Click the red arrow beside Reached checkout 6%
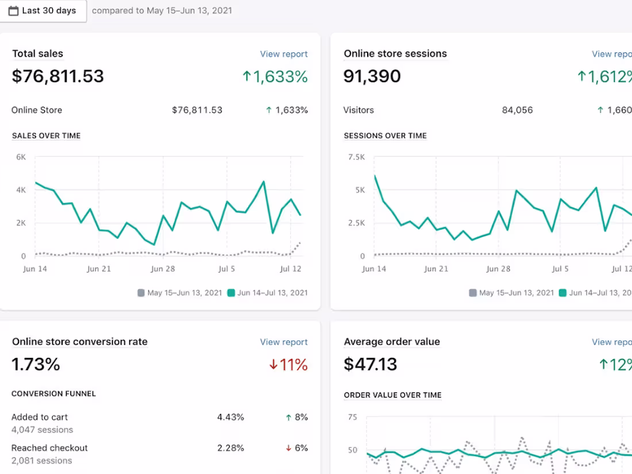Screen dimensions: 632x474 tap(288, 448)
